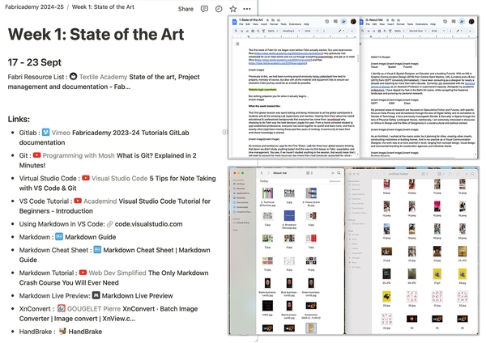This screenshot has width=486, height=343.
Task: Open the three-dot page options menu
Action: pyautogui.click(x=247, y=9)
